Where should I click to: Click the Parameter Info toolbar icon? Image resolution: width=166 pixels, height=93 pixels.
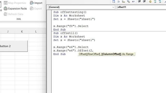[x=128, y=1]
